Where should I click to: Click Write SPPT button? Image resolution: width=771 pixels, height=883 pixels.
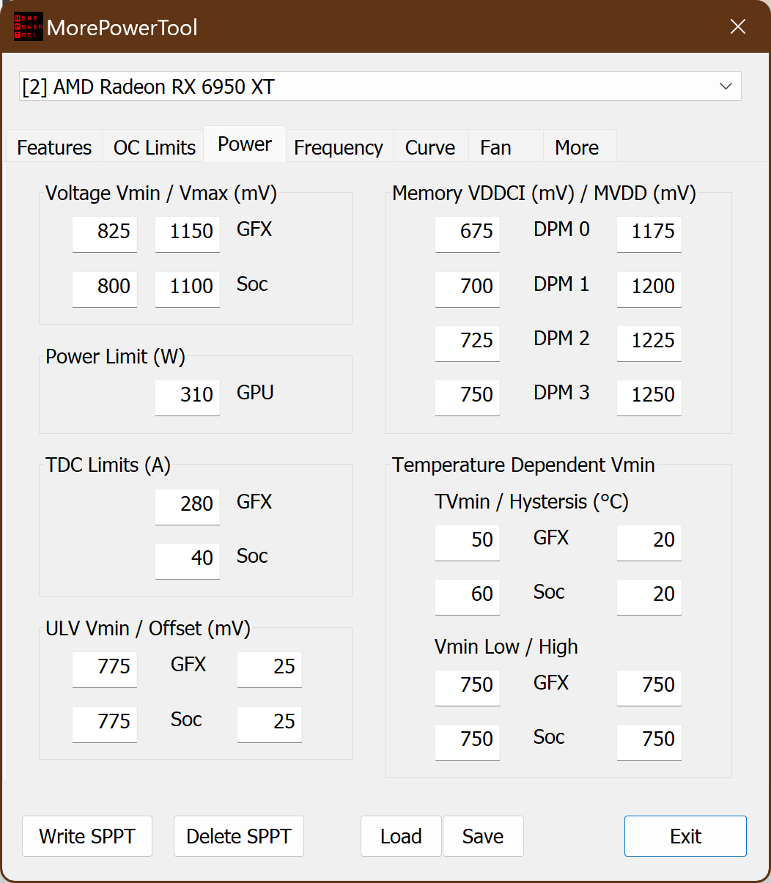(87, 836)
